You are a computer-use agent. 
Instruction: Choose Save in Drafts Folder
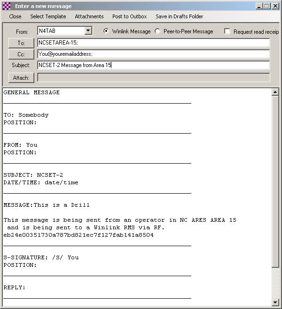[180, 16]
